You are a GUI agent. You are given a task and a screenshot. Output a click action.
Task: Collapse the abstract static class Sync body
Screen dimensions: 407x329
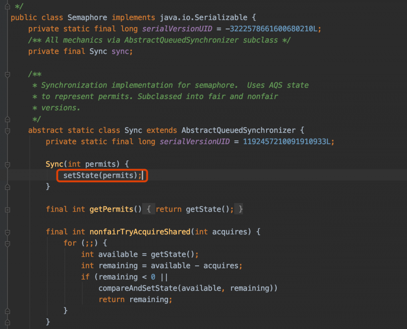pyautogui.click(x=7, y=131)
